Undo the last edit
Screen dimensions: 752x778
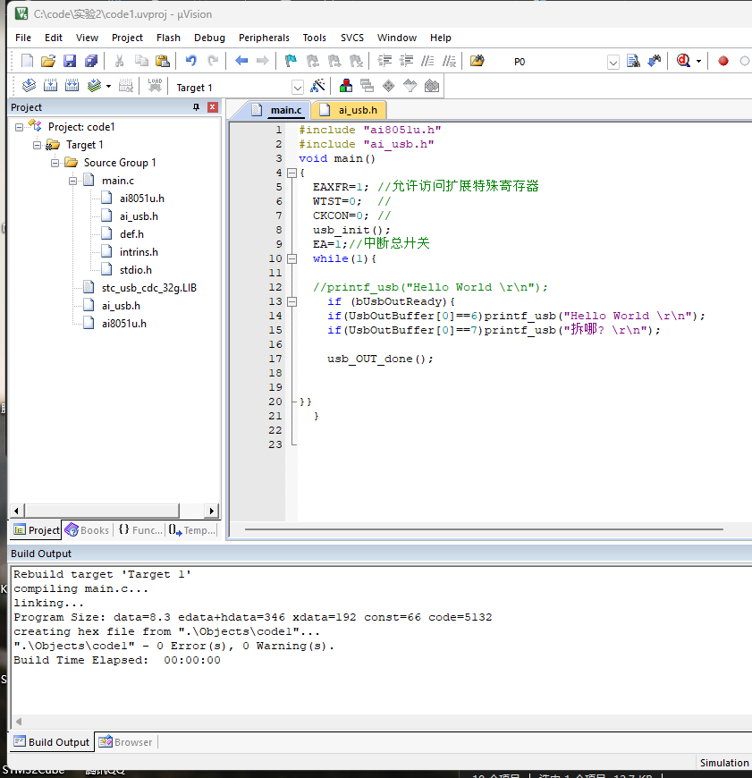[x=191, y=61]
